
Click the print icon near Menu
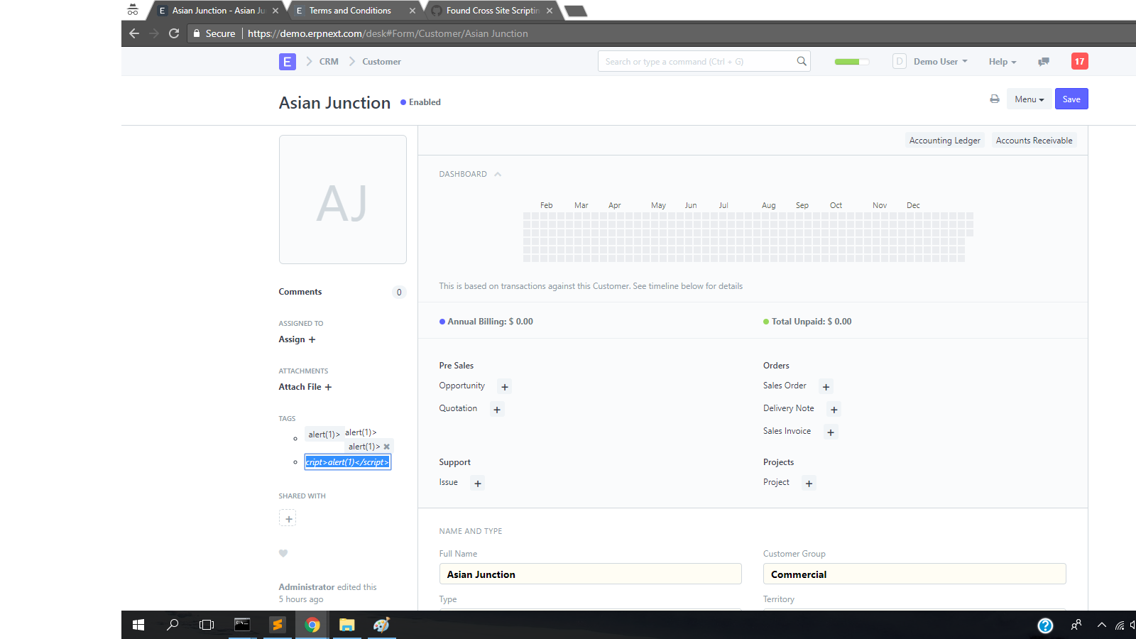(994, 99)
